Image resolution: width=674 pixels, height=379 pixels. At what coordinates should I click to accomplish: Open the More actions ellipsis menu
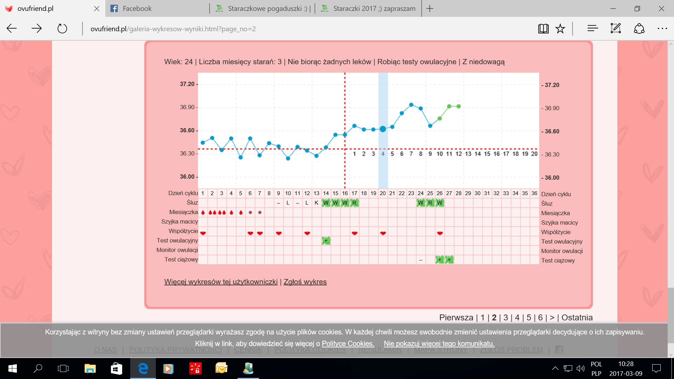pos(662,28)
